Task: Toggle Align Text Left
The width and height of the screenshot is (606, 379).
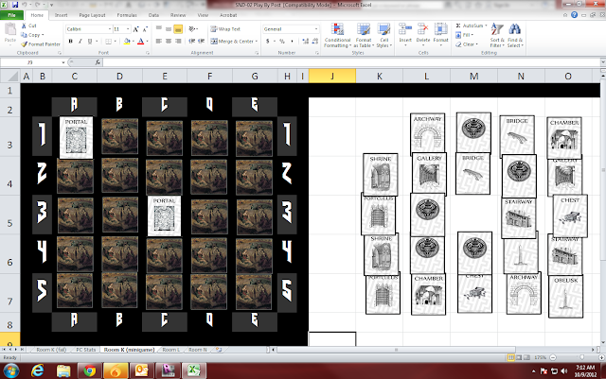Action: tap(159, 42)
